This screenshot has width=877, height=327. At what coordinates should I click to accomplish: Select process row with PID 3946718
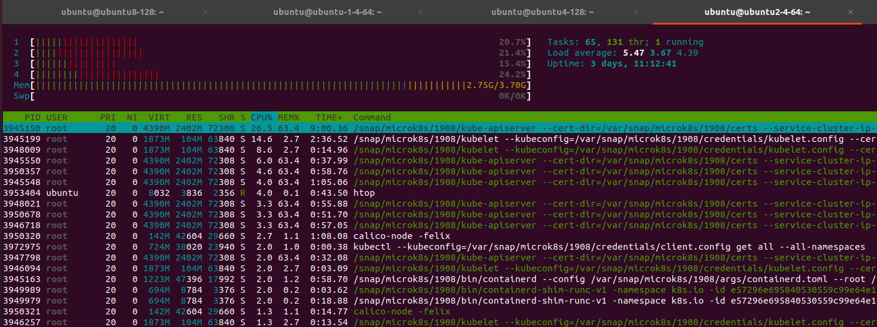pos(440,225)
